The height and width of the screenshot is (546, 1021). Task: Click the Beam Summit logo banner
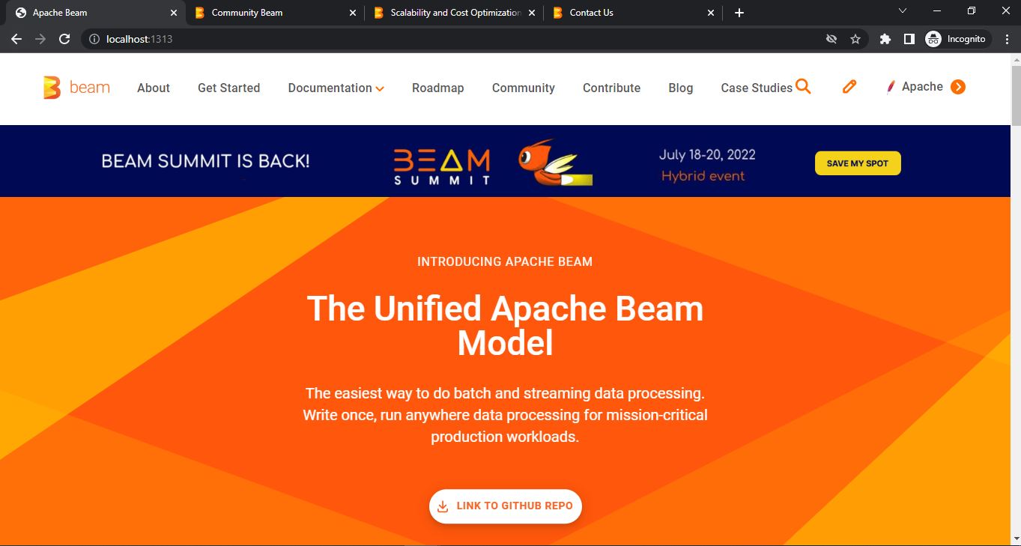click(443, 166)
